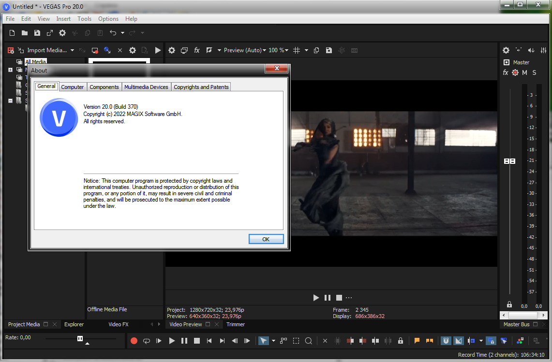Open Video Output FX in preview toolbar

pos(197,50)
